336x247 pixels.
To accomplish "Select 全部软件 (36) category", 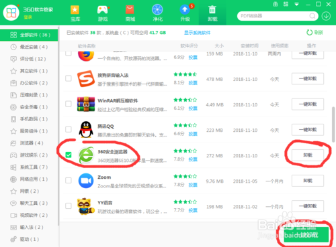I will click(x=29, y=35).
